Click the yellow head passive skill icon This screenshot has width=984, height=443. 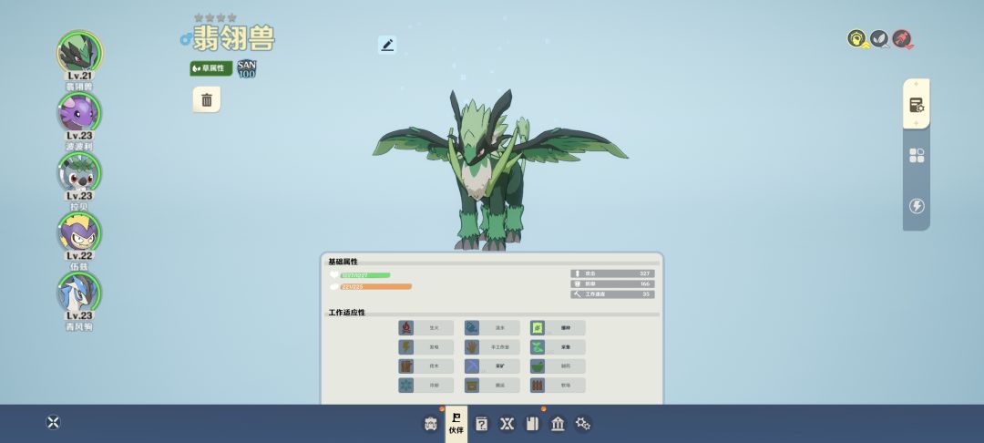tap(856, 39)
